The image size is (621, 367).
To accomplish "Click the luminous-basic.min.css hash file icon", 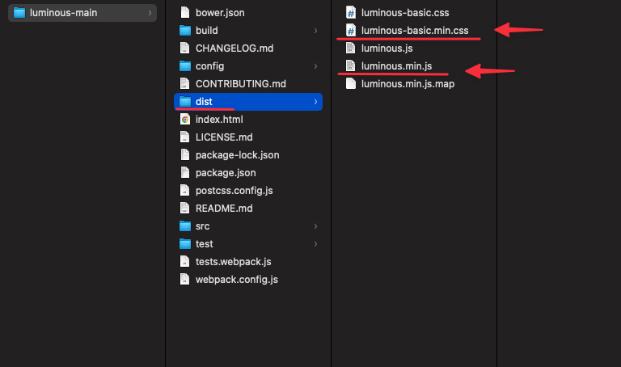I will tap(351, 31).
